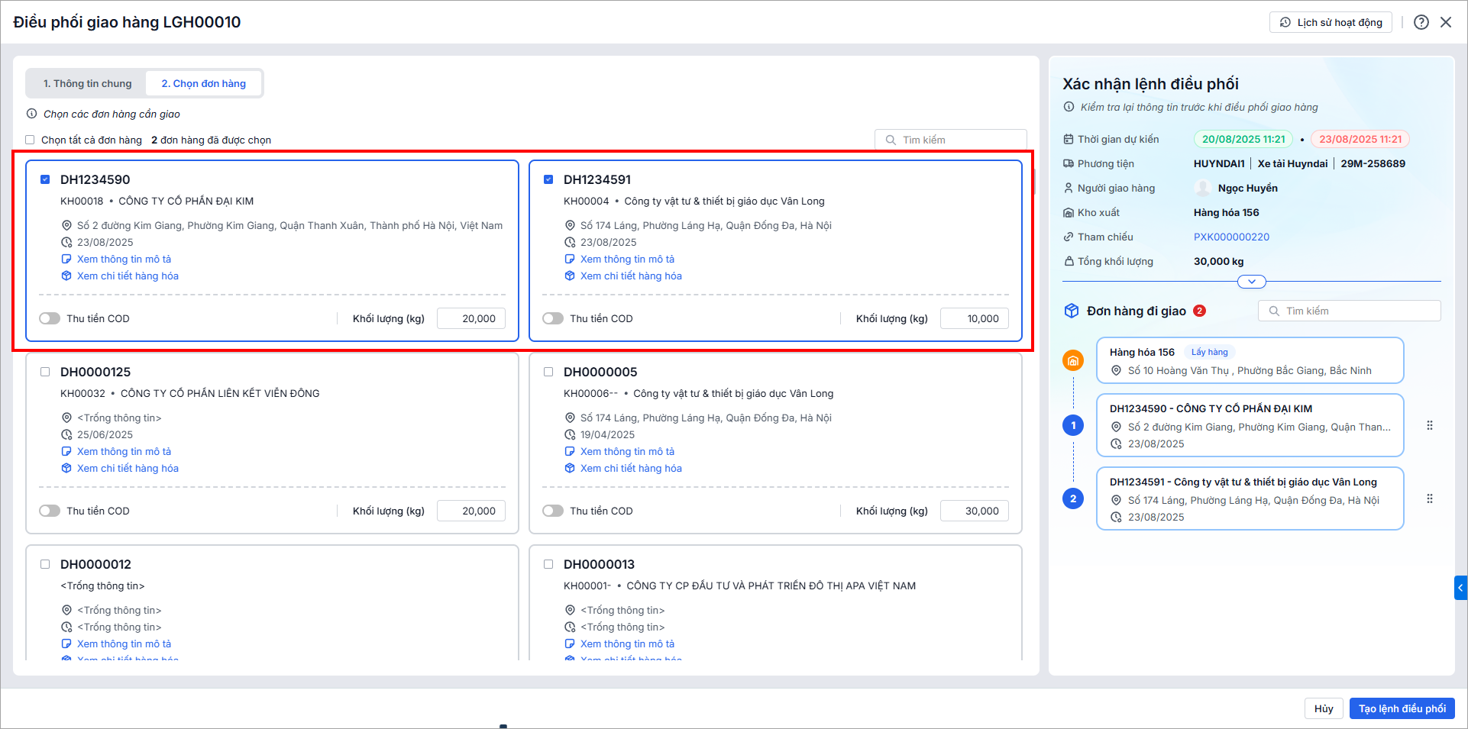Select the DH0000125 order checkbox
The image size is (1468, 729).
coord(45,372)
